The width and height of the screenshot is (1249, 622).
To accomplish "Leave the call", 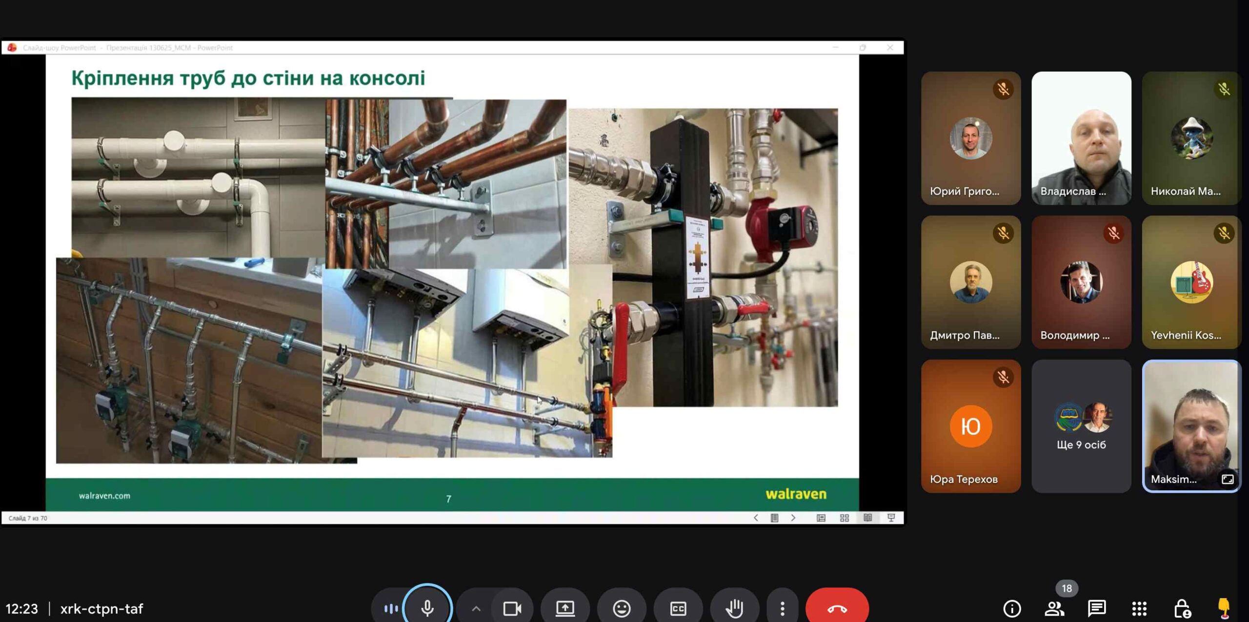I will [837, 608].
